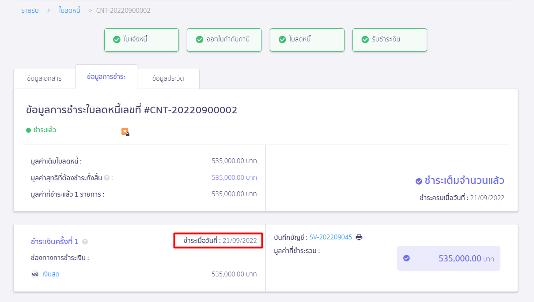Print the SV-202209045 journal entry
The width and height of the screenshot is (534, 302).
tap(359, 237)
